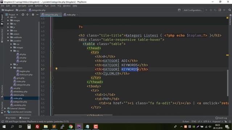Open the UTF-8 encoding dropdown
This screenshot has width=232, height=130.
pos(207,122)
